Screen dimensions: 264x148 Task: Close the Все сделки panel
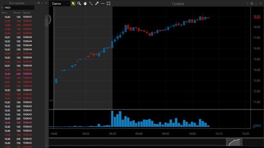click(46, 3)
